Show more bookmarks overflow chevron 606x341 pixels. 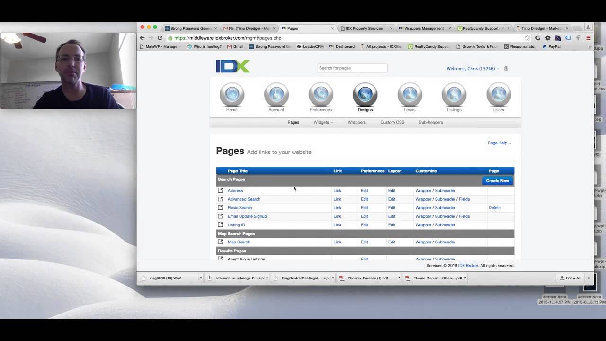pos(590,47)
